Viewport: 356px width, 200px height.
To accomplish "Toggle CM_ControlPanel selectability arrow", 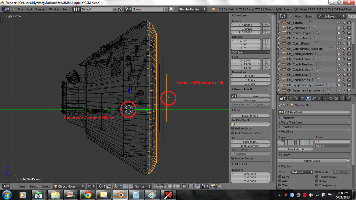I will point(344,44).
